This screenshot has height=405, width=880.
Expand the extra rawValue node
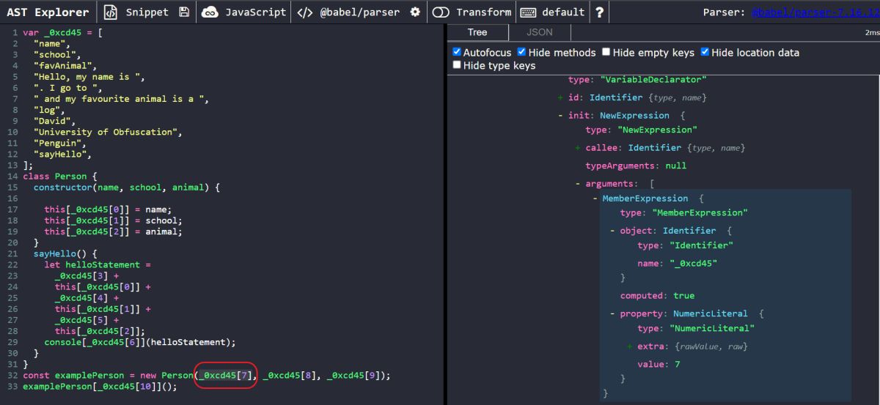click(x=630, y=346)
